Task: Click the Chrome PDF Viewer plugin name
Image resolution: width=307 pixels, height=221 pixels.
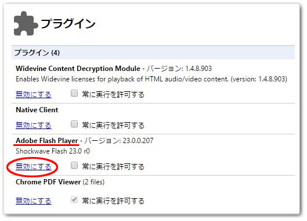Action: coord(48,182)
